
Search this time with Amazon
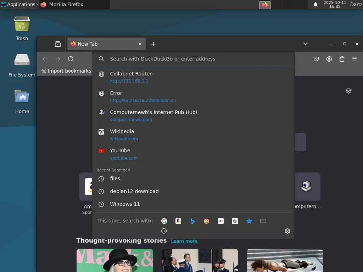coord(178,221)
